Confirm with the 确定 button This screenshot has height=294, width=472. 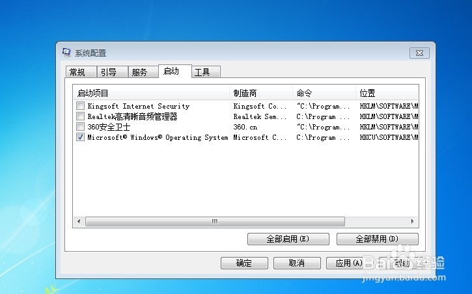[244, 263]
